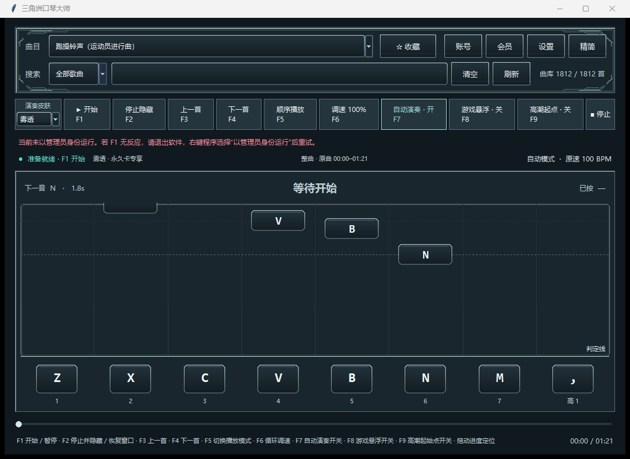Click the 自动模式 · 原速 100 BPM text
The image size is (630, 459).
pyautogui.click(x=569, y=159)
